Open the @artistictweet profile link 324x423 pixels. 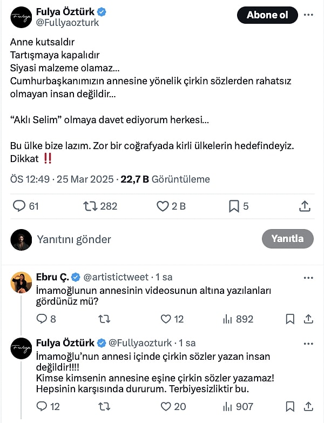point(116,277)
